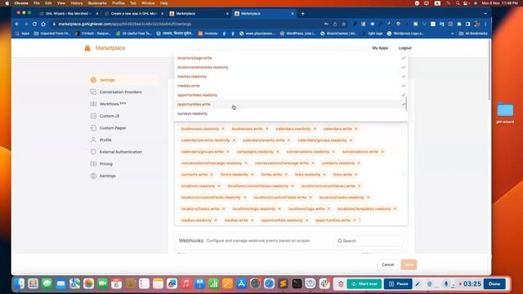Open Chrome extensions puzzle icon
Image resolution: width=523 pixels, height=294 pixels.
coord(459,24)
